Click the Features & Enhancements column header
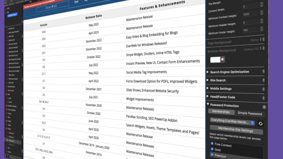283x159 pixels. [162, 5]
